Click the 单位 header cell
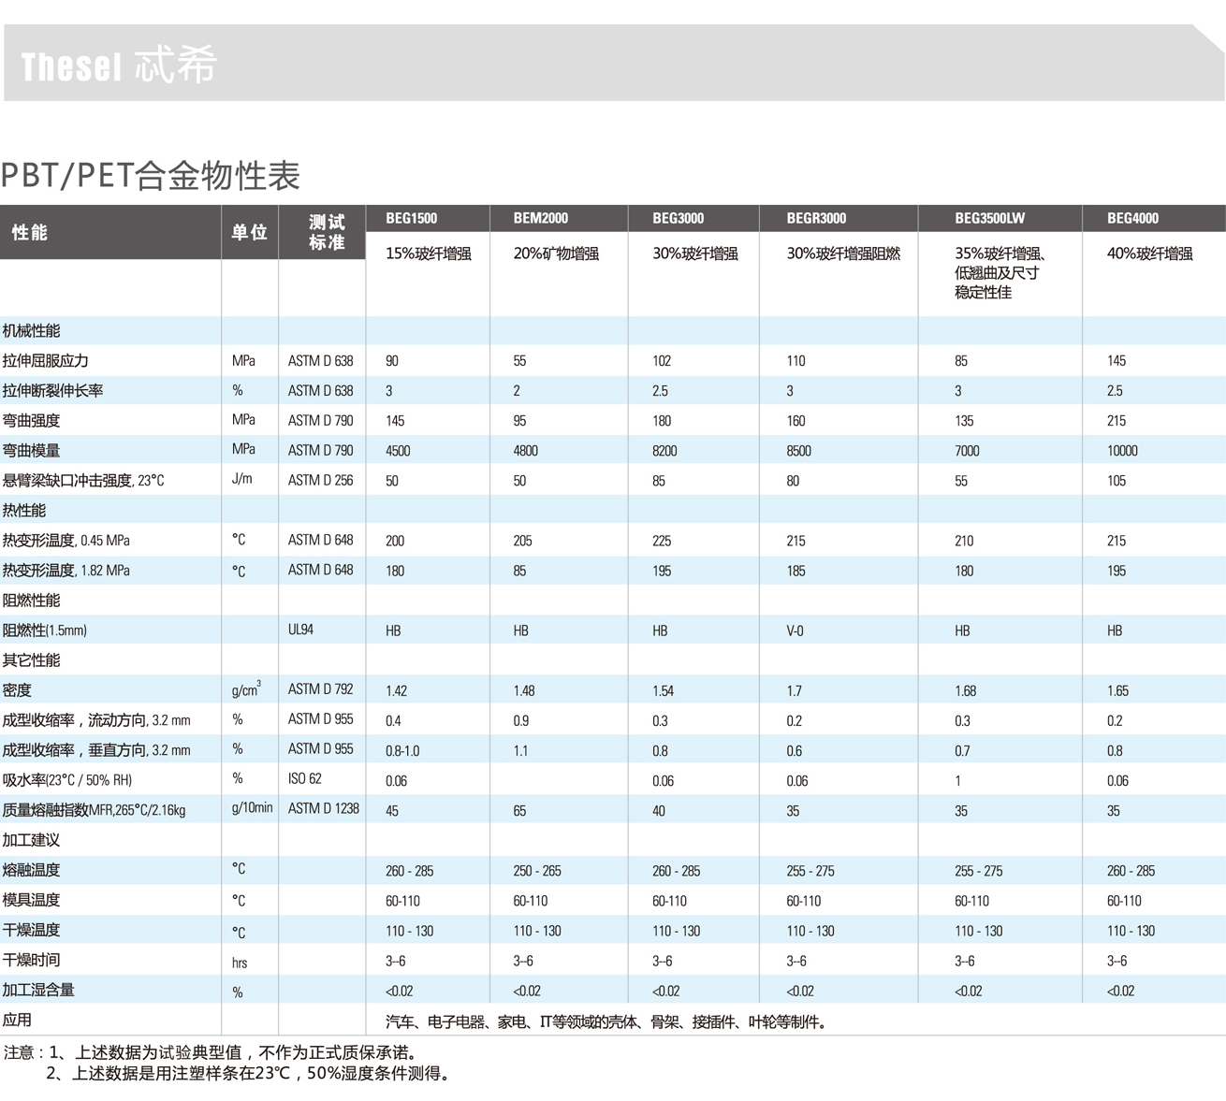Image resolution: width=1226 pixels, height=1101 pixels. (x=249, y=232)
